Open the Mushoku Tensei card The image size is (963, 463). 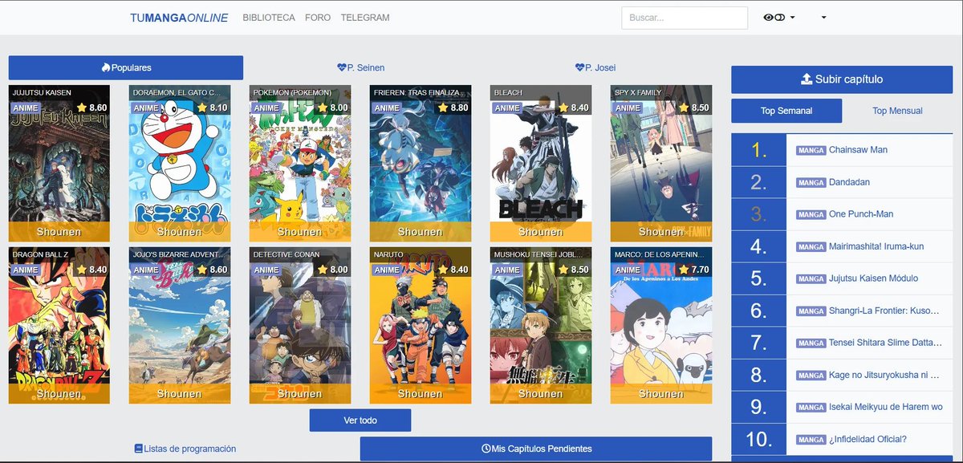pos(541,325)
